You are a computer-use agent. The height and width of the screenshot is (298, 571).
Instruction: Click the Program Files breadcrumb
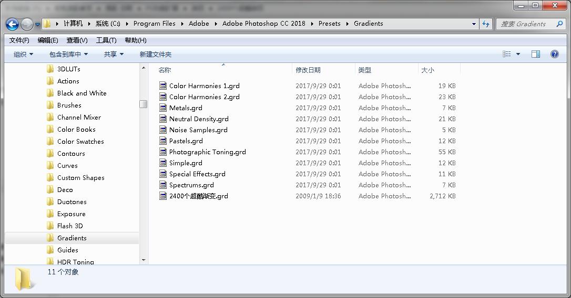(155, 24)
